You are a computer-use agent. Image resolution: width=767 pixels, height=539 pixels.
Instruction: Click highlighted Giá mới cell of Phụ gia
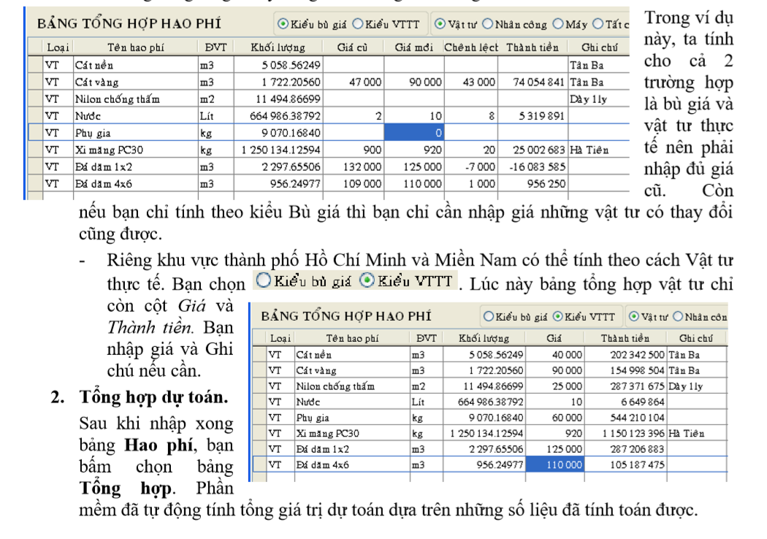[x=414, y=133]
